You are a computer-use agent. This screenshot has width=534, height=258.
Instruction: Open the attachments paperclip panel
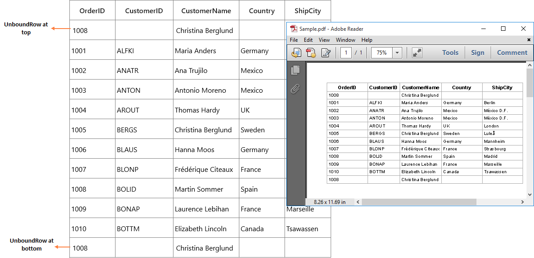coord(296,89)
